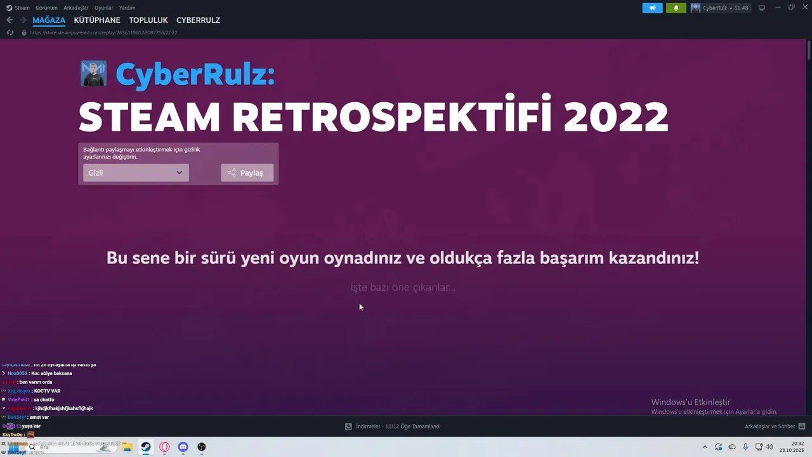Click the CyberRulz avatar in the title bar
Screen dimensions: 812x457
point(696,8)
